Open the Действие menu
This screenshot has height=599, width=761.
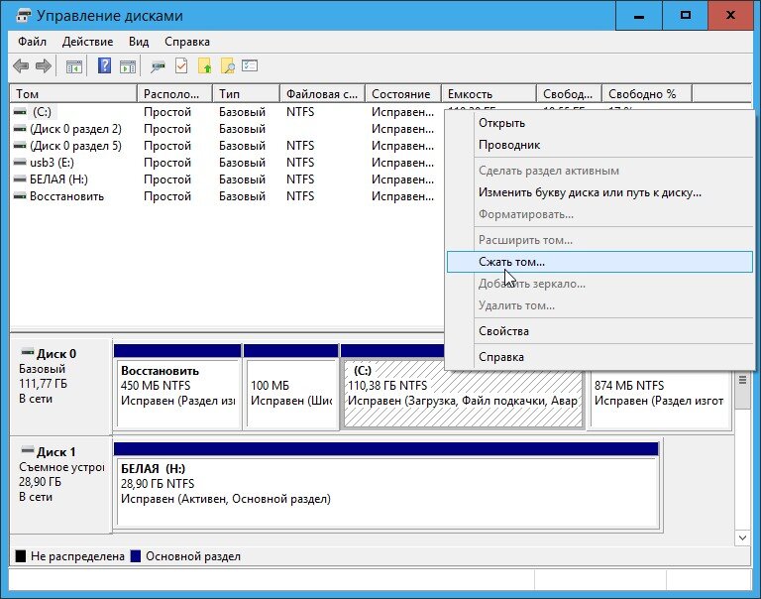click(87, 42)
